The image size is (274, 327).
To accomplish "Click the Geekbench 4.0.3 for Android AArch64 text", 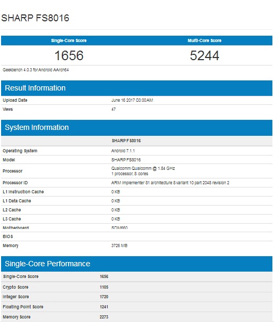I will click(x=36, y=70).
